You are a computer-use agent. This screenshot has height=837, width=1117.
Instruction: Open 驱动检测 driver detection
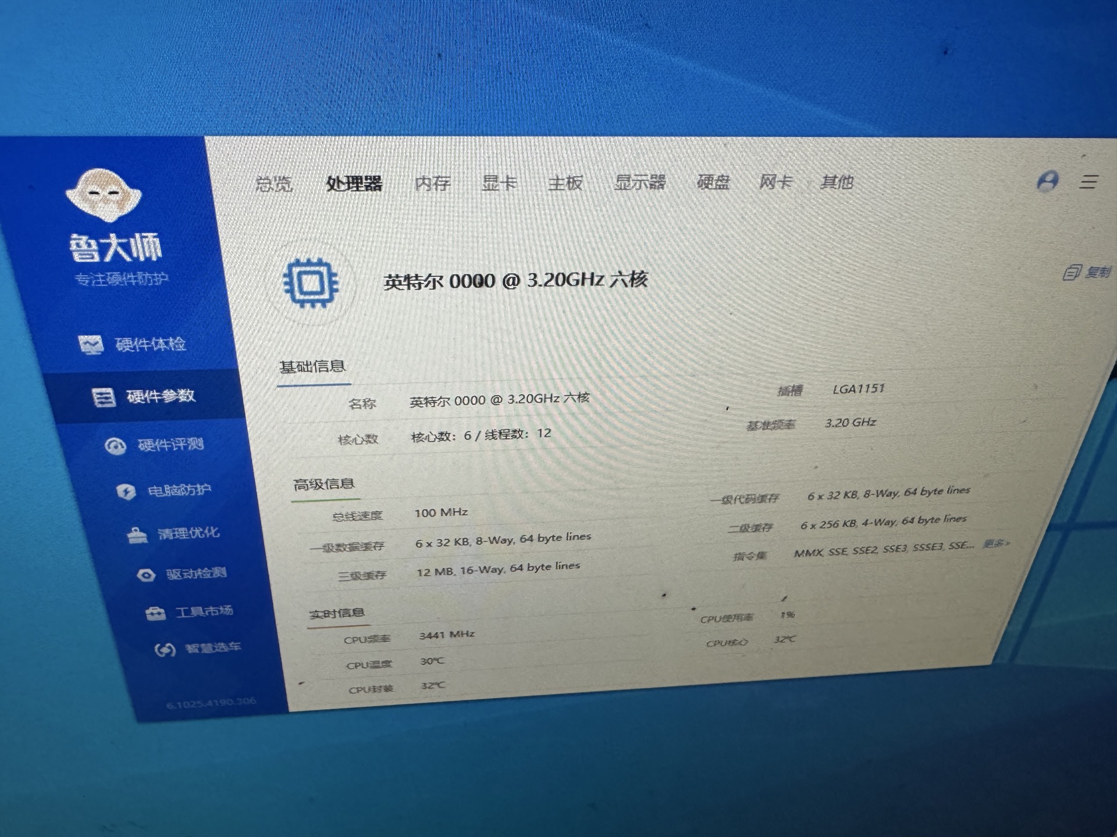(x=182, y=574)
